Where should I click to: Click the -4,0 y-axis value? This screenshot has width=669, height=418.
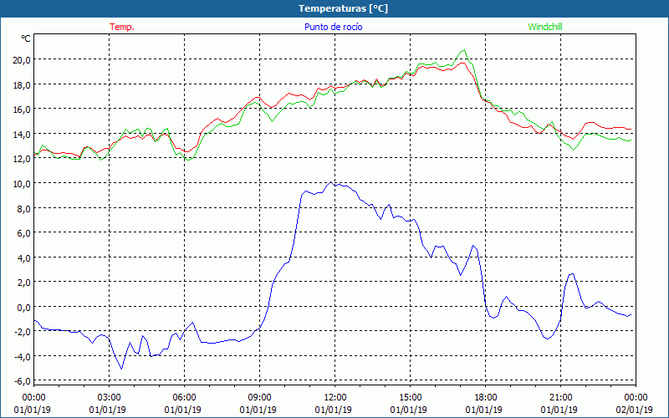(x=22, y=356)
